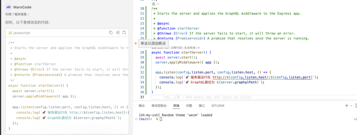
Task: Copy the javascript code block
Action: click(x=111, y=33)
